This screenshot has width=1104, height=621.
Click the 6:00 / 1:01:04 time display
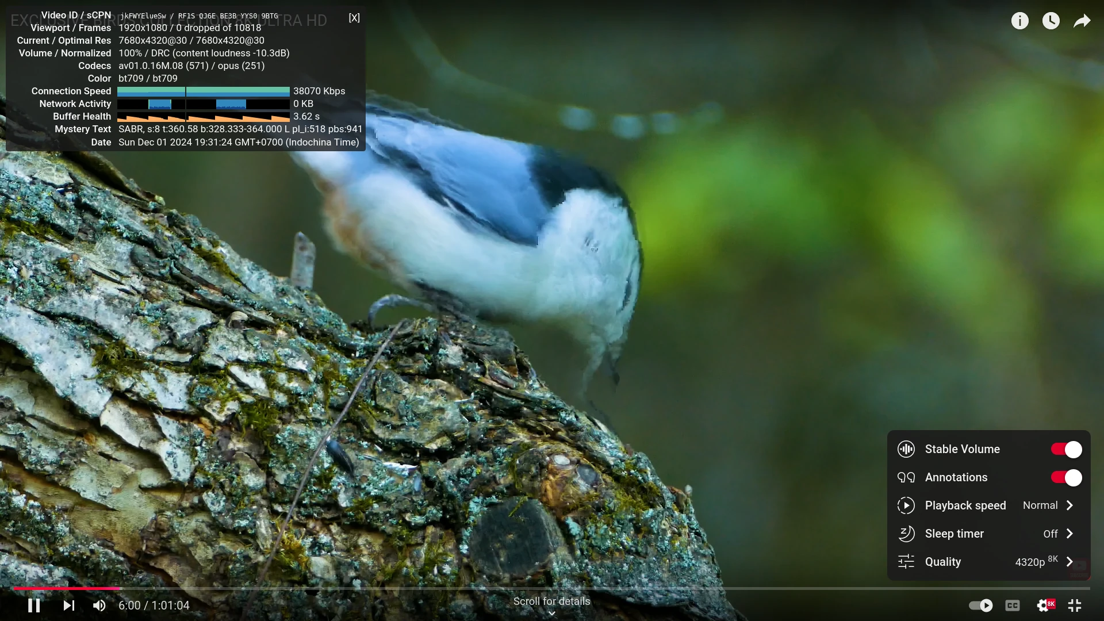(154, 605)
